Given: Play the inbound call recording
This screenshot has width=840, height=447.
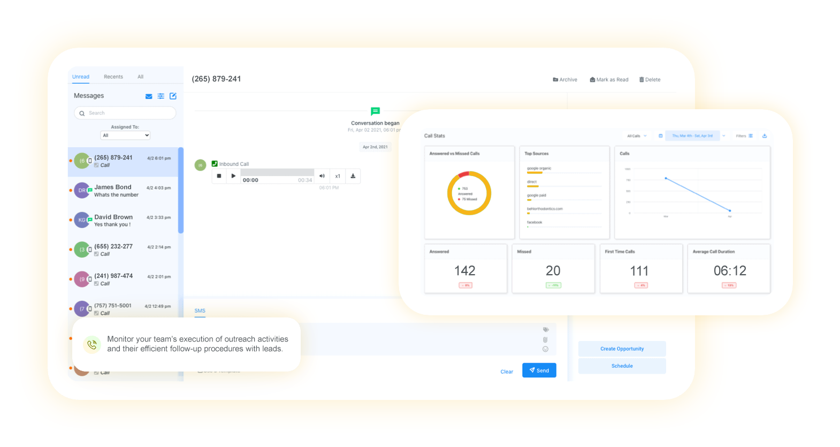Looking at the screenshot, I should (233, 176).
